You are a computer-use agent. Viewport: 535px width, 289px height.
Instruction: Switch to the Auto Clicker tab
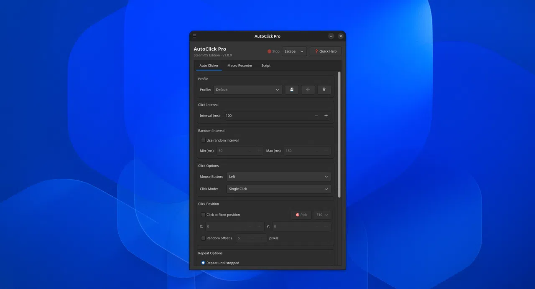pyautogui.click(x=209, y=66)
